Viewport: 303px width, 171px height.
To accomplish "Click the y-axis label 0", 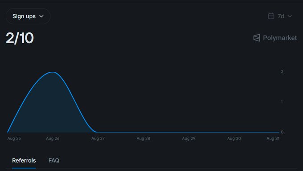I will click(x=282, y=132).
